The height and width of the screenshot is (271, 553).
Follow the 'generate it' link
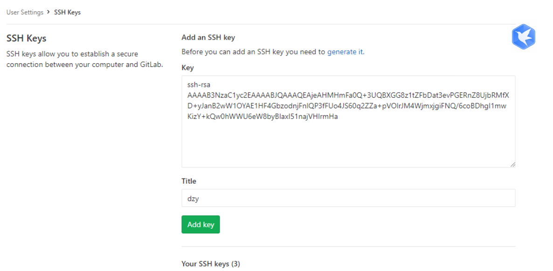point(345,52)
